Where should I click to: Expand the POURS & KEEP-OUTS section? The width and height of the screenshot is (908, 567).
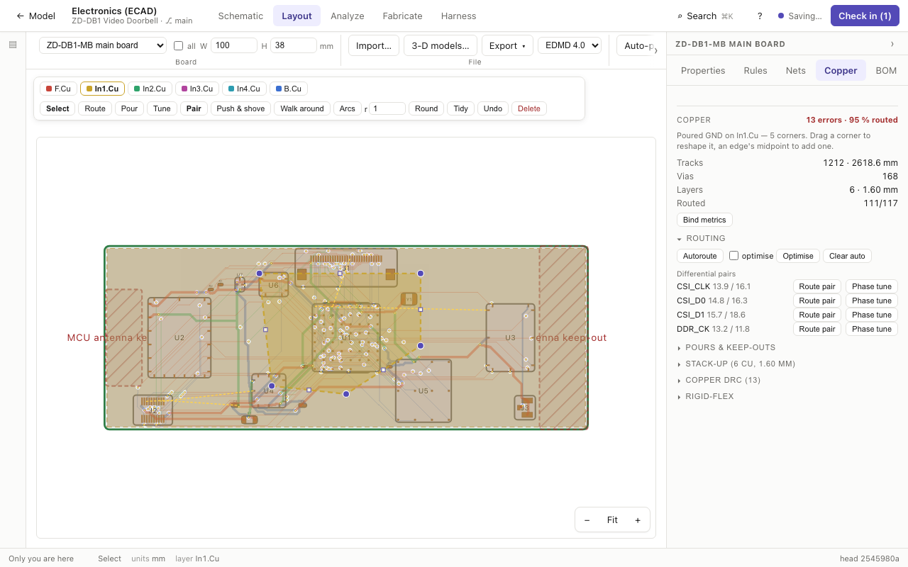[726, 347]
